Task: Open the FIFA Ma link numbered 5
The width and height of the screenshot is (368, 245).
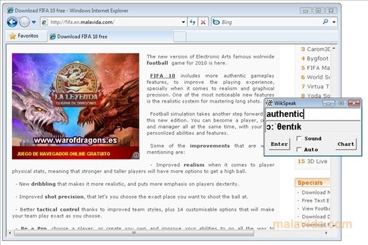Action: (318, 68)
